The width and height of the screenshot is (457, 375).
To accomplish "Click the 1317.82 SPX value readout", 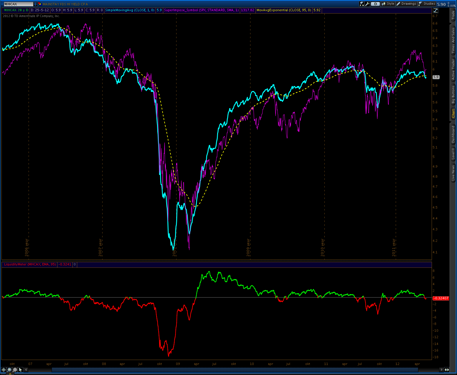I will pyautogui.click(x=248, y=10).
